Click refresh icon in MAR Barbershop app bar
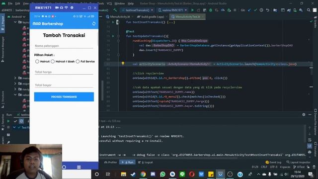The height and width of the screenshot is (179, 318). (x=94, y=23)
